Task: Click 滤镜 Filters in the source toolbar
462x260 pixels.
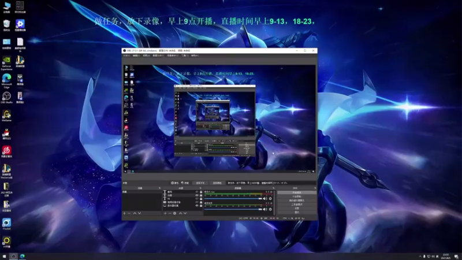Action: 185,183
